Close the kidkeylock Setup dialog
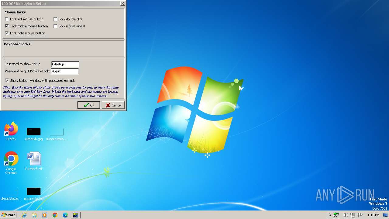The height and width of the screenshot is (219, 389). pyautogui.click(x=122, y=4)
